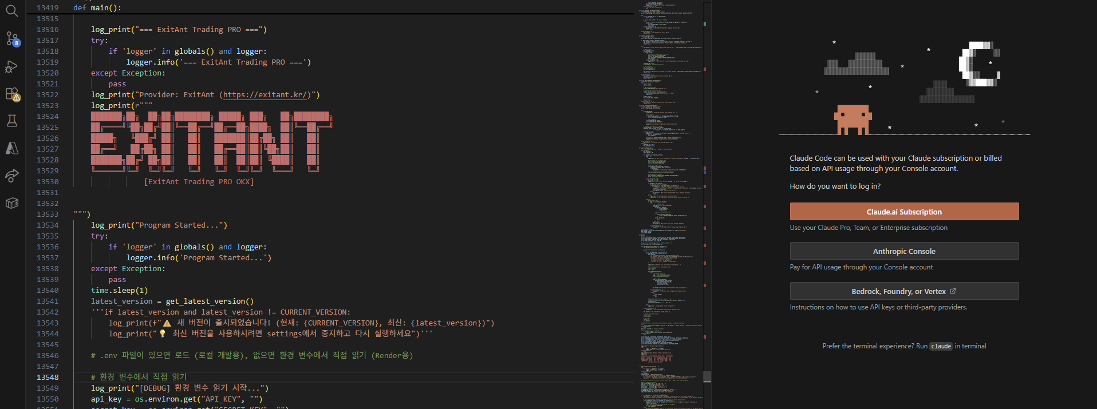This screenshot has height=409, width=1097.
Task: Click 'Instructions on how to use API keys' text
Action: (x=878, y=307)
